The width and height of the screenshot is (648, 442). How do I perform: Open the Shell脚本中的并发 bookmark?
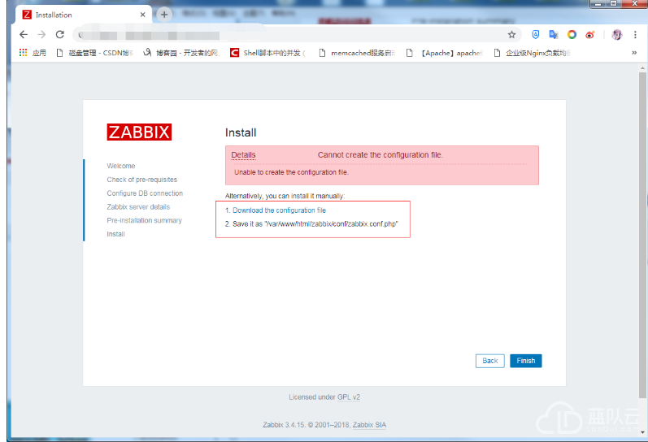[x=267, y=53]
